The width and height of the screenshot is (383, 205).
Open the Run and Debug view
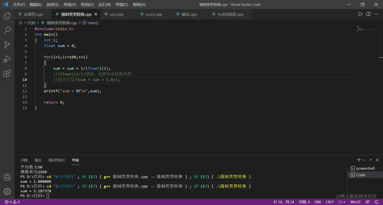[x=7, y=59]
